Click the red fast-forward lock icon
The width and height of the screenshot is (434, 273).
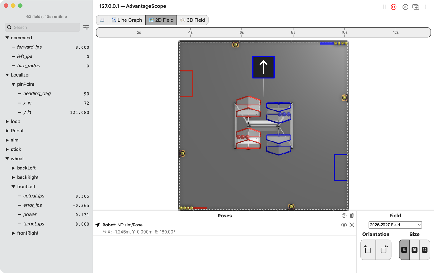coord(394,7)
